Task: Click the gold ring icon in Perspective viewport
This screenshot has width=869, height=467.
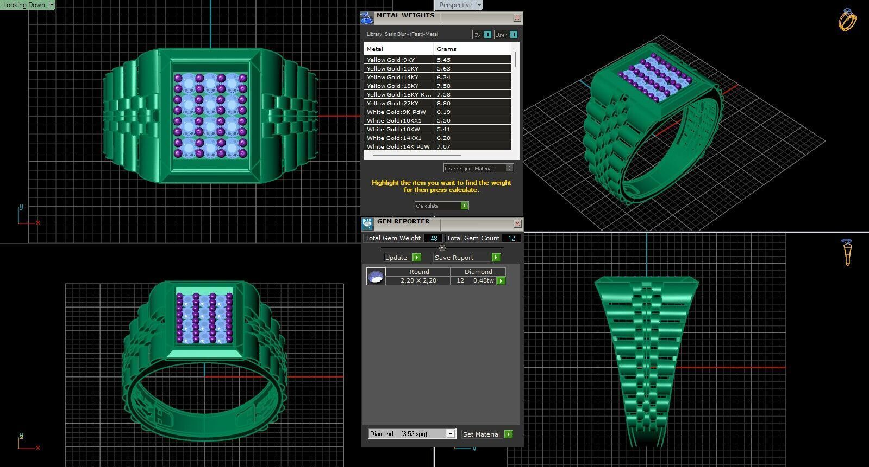Action: tap(847, 20)
